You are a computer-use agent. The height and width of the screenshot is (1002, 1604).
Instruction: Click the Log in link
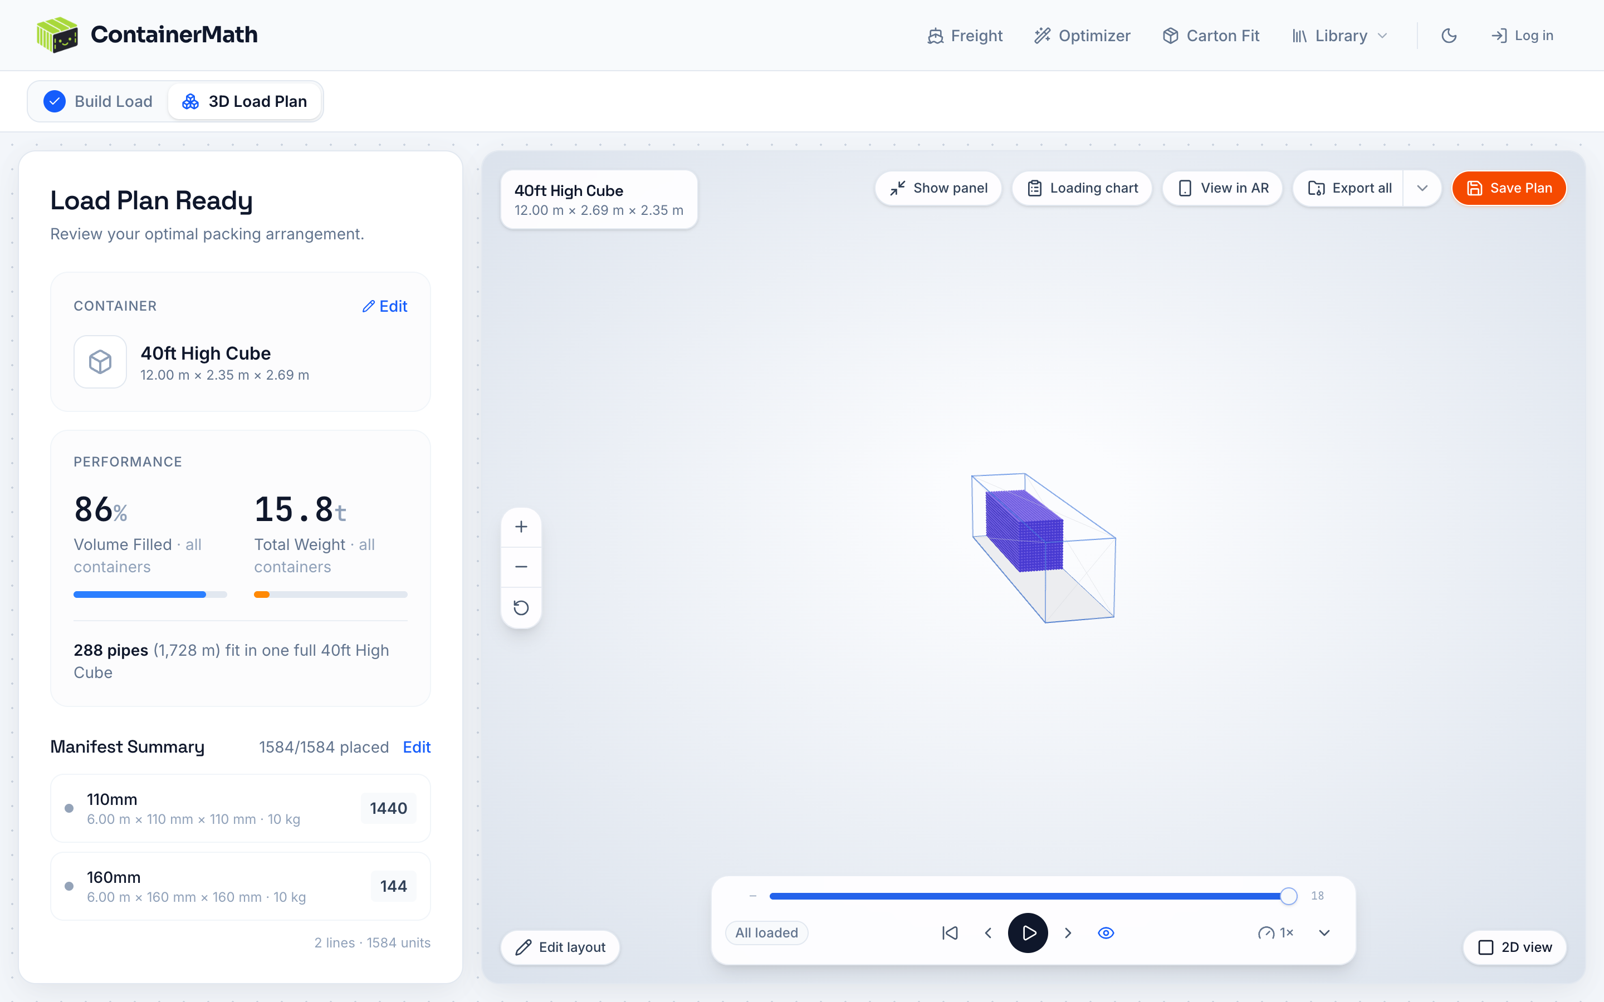point(1522,36)
